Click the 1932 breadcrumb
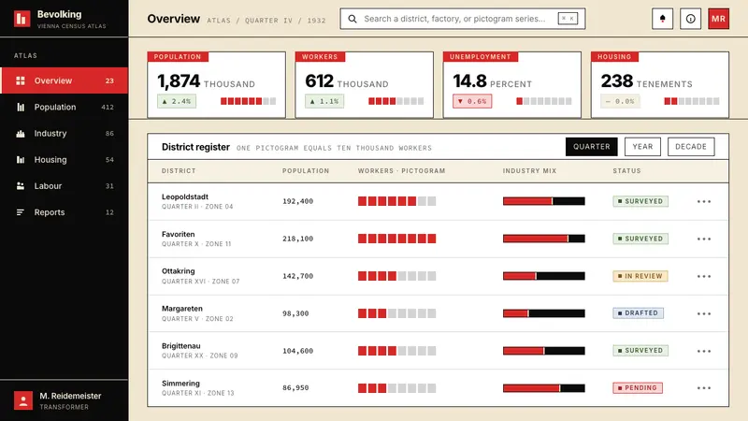The width and height of the screenshot is (748, 421). (316, 21)
